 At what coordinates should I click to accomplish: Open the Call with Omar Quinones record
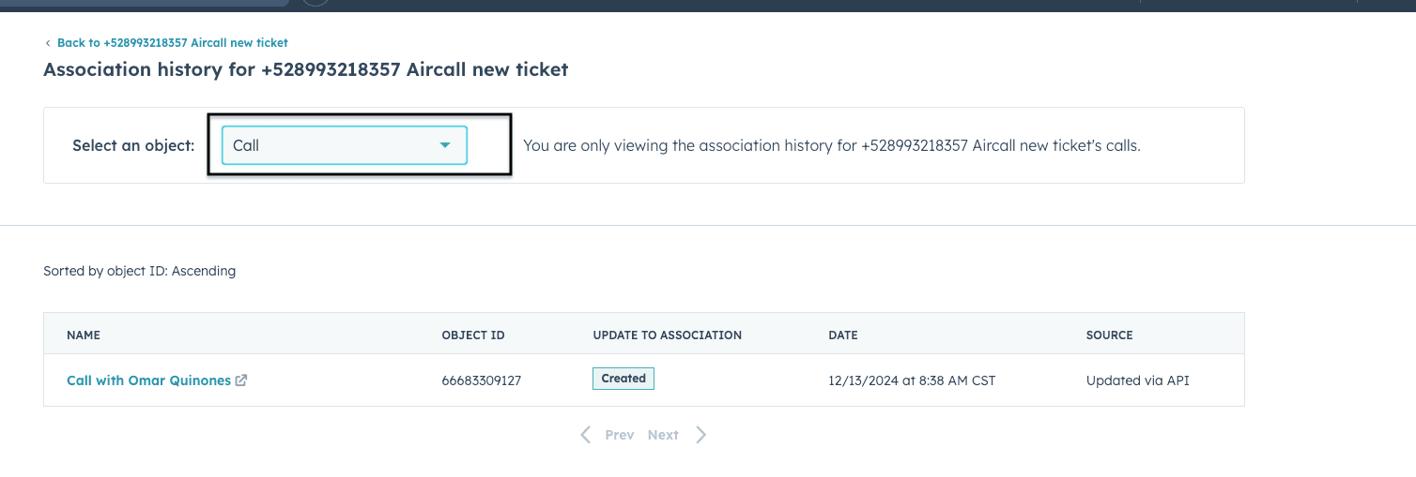click(148, 380)
